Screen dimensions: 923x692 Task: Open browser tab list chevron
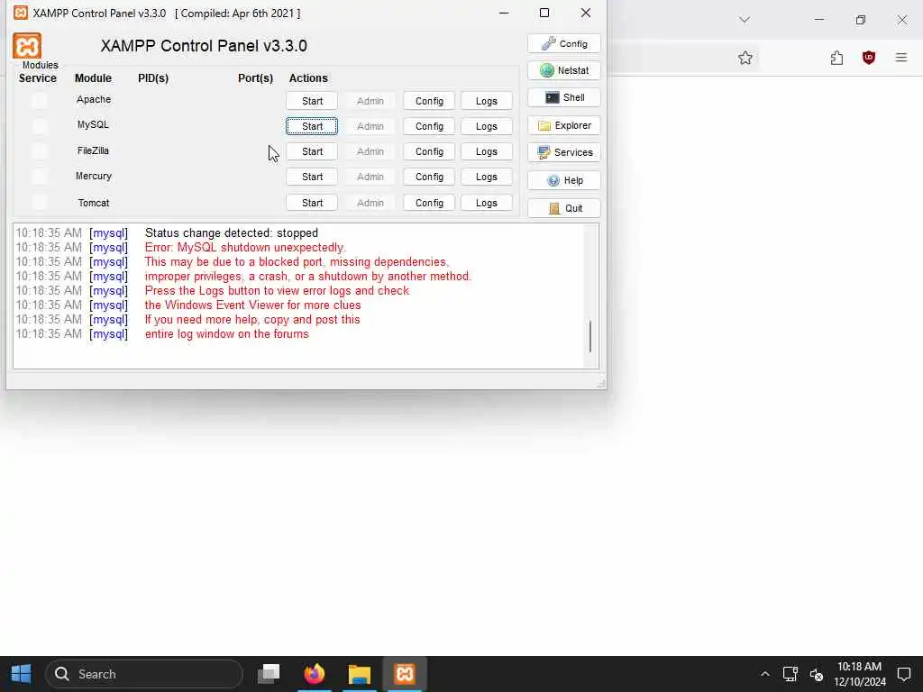click(745, 20)
